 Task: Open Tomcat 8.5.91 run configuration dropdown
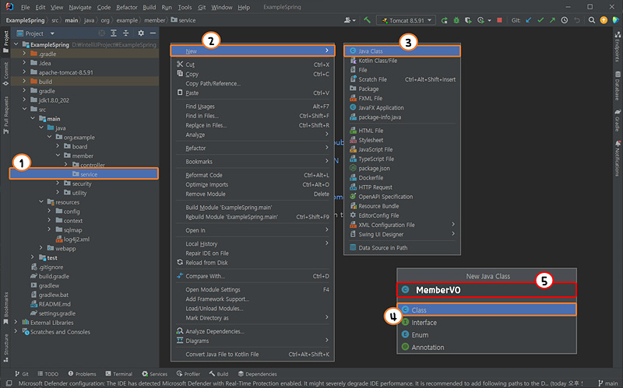point(406,20)
